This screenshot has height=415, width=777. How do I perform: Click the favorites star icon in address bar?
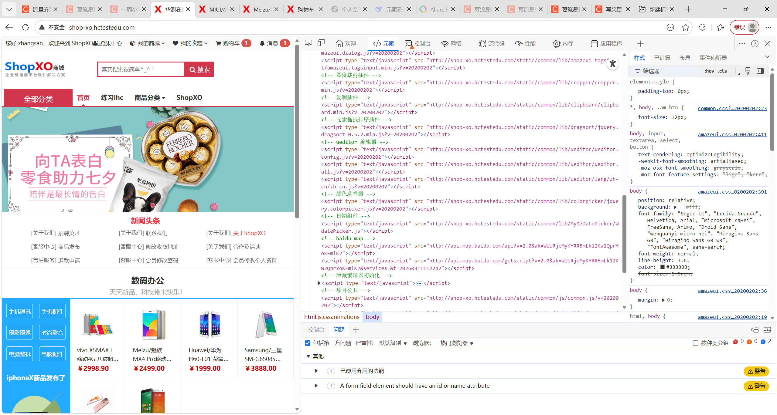(685, 27)
